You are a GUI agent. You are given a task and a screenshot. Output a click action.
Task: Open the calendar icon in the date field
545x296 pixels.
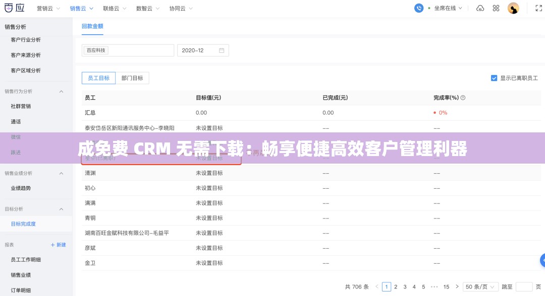[x=221, y=50]
